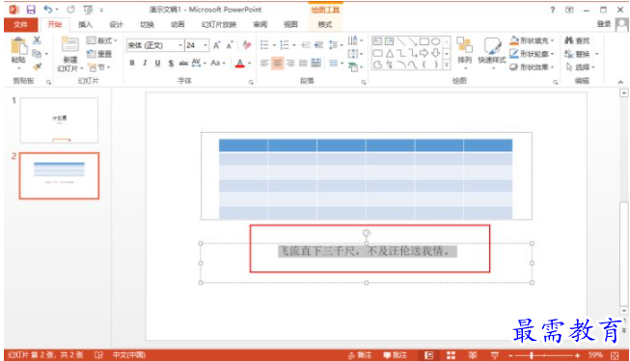Open the 选择 select dropdown
Image resolution: width=630 pixels, height=361 pixels.
click(580, 67)
